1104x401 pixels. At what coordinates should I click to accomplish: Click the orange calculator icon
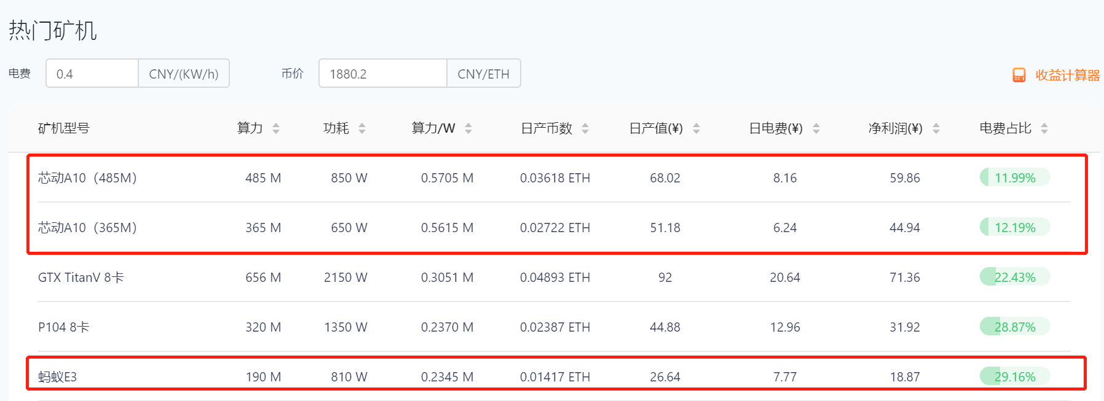(x=1019, y=75)
